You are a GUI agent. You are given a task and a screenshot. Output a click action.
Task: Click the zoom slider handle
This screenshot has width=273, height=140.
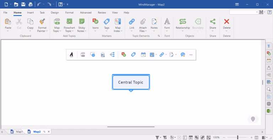237,138
